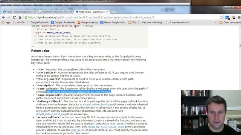This screenshot has height=135, width=241.
Task: Open Eclipse Refactor menu
Action: [27, 5]
